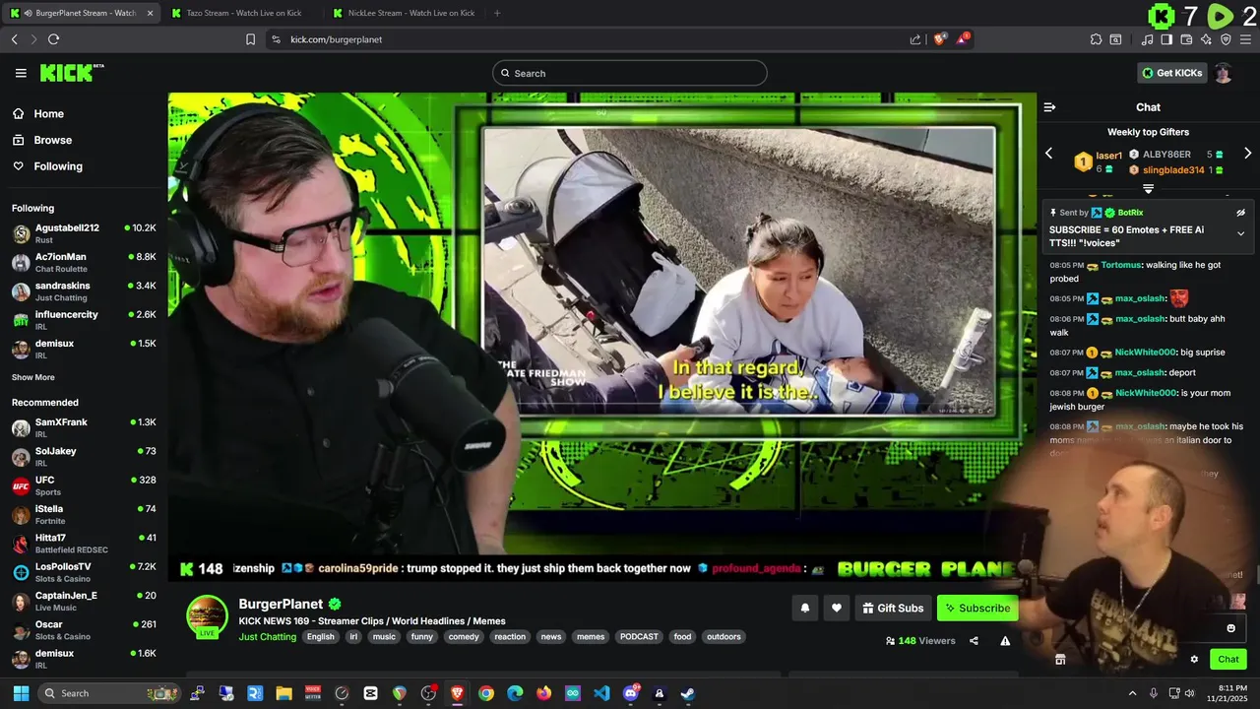Image resolution: width=1260 pixels, height=709 pixels.
Task: Open LosPollosTV in Recommended list
Action: 84,572
